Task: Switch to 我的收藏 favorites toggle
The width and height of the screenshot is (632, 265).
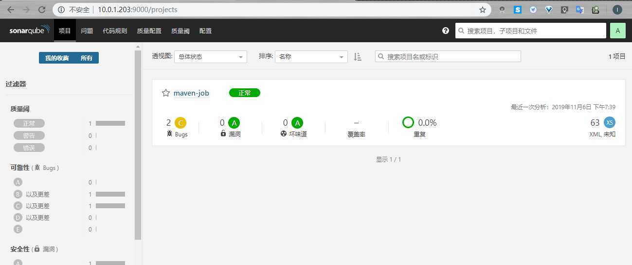Action: pyautogui.click(x=57, y=58)
